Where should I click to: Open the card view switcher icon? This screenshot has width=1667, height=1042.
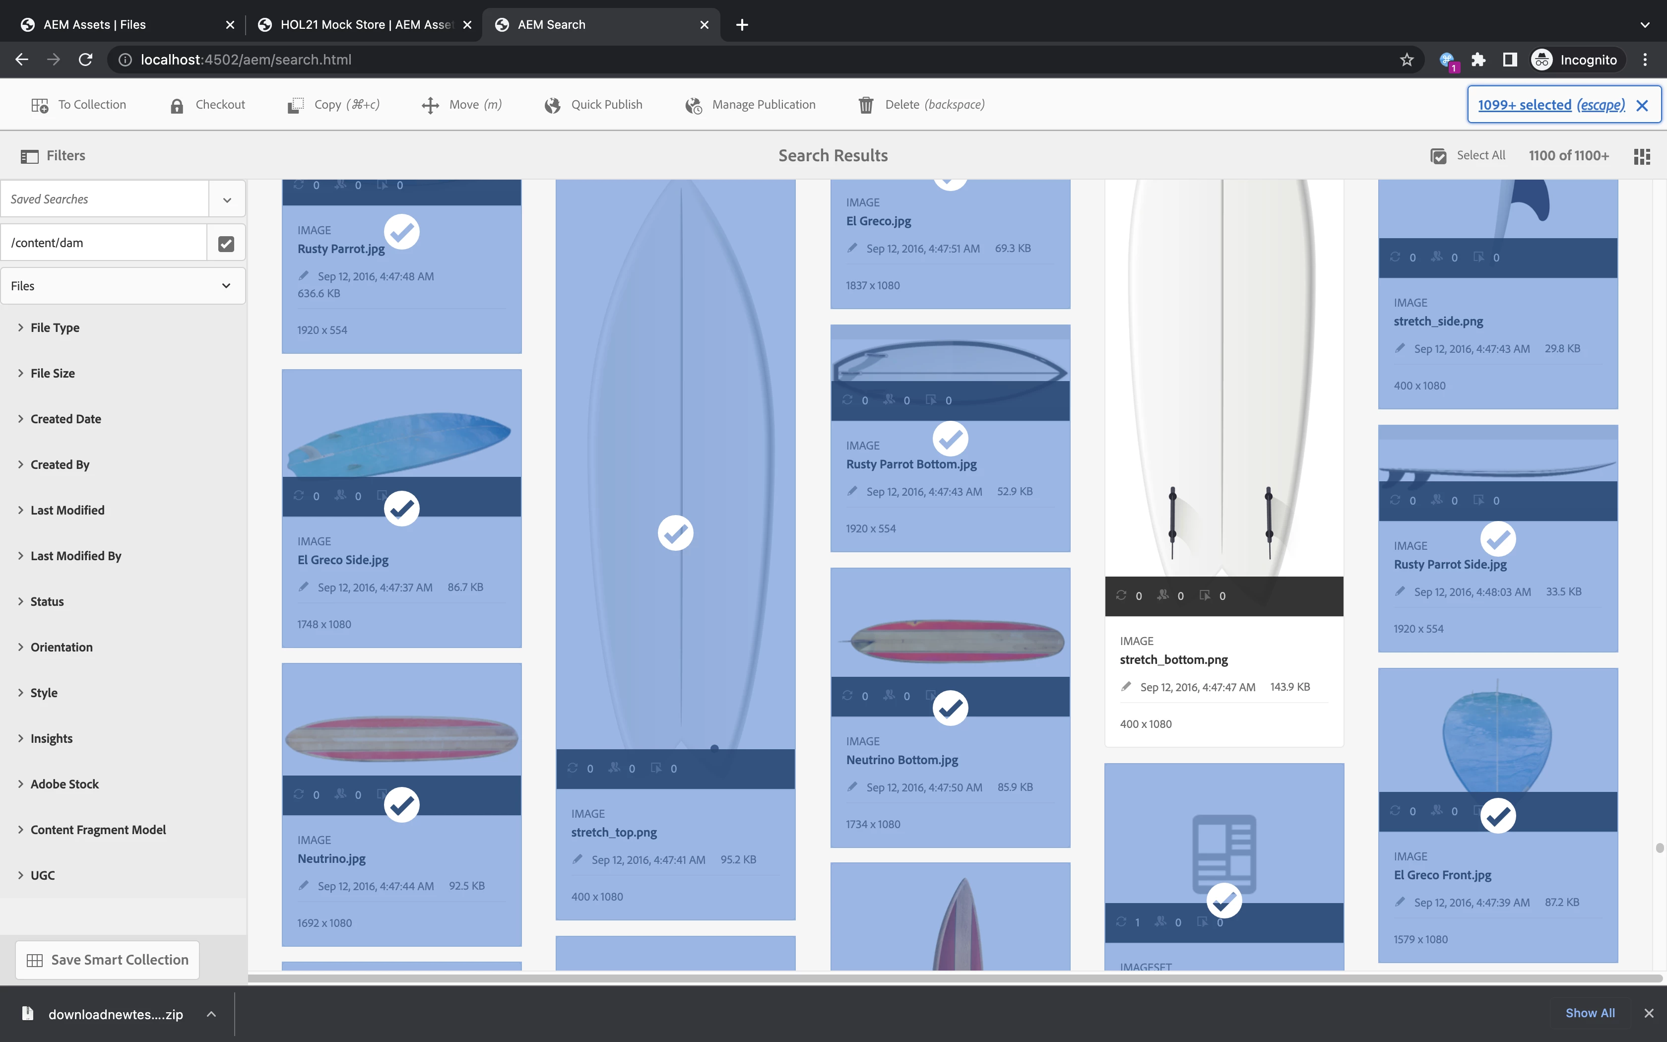point(1642,156)
